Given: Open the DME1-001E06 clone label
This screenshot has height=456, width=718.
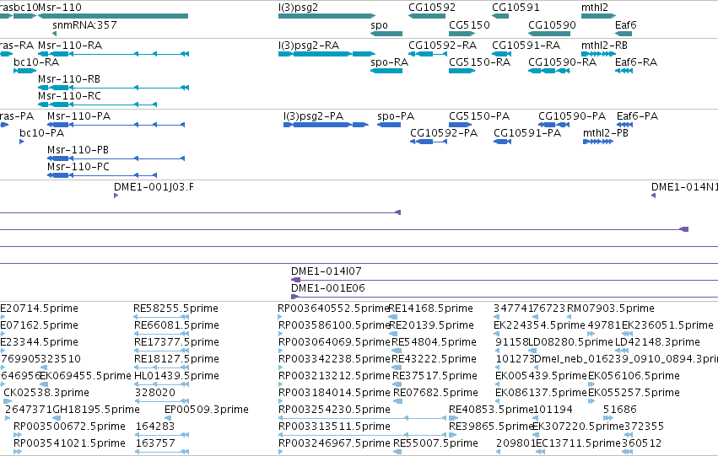Looking at the screenshot, I should coord(328,288).
